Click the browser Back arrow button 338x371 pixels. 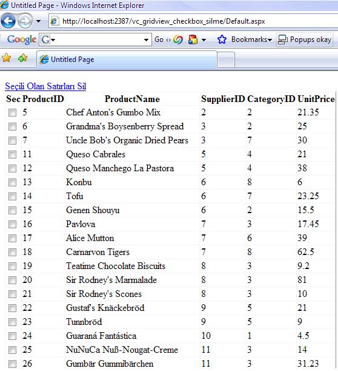pos(8,21)
